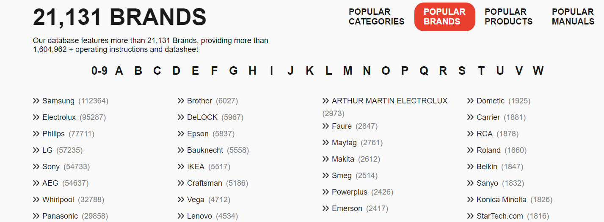604x222 pixels.
Task: Click the arrow icon beside ARTHUR MARTIN ELECTROLUX
Action: (x=325, y=101)
